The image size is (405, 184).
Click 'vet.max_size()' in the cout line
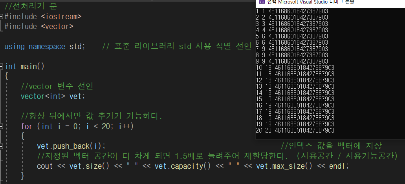284,166
